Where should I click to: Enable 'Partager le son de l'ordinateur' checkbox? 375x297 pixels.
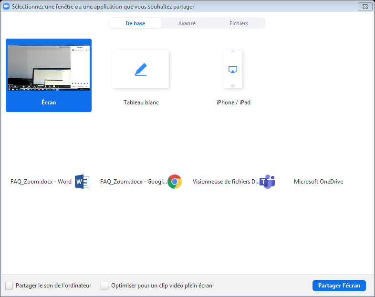pyautogui.click(x=9, y=286)
